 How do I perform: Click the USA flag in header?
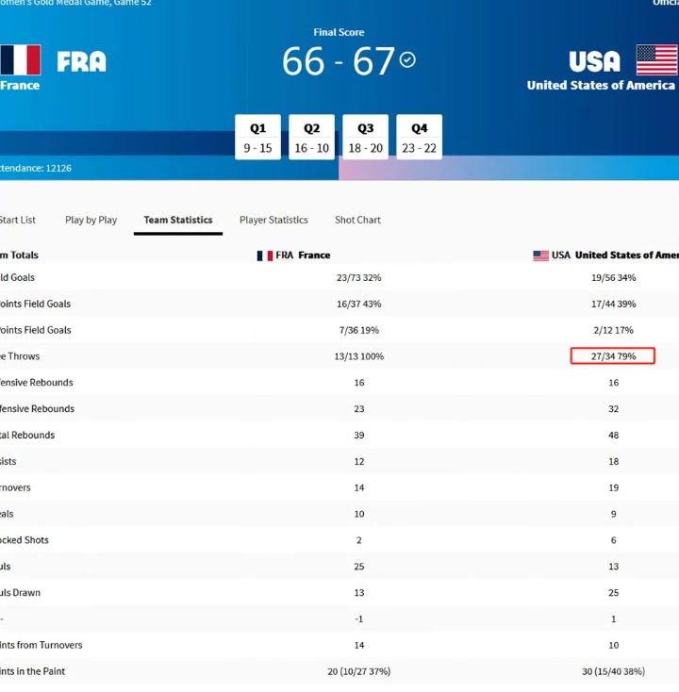[x=657, y=60]
